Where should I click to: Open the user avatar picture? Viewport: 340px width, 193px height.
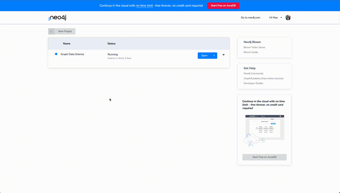(288, 18)
